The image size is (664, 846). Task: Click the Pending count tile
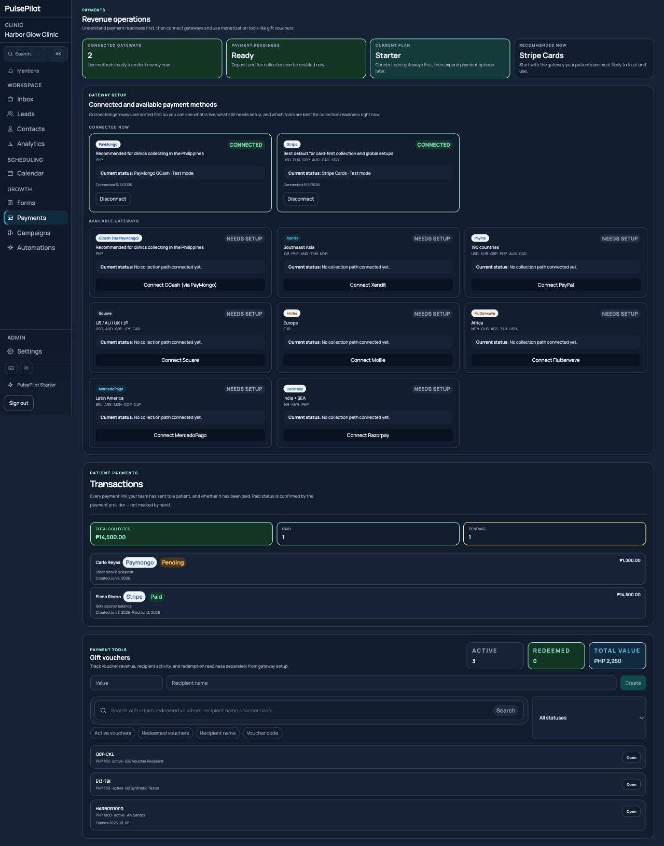coord(555,534)
